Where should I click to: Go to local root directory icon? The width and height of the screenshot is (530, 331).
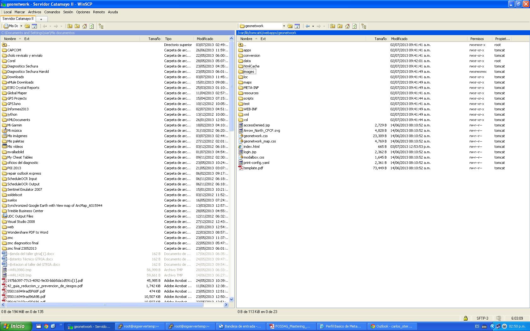click(x=77, y=26)
